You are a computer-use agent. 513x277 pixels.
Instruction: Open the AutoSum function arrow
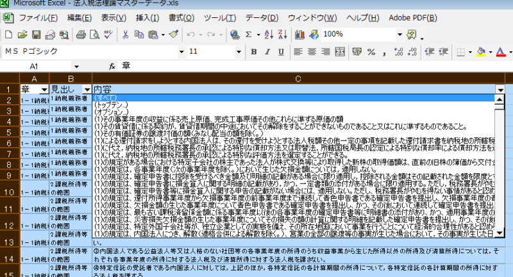(258, 35)
